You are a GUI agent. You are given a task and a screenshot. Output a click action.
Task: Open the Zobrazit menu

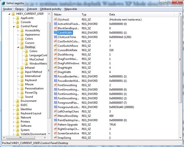(x=32, y=9)
